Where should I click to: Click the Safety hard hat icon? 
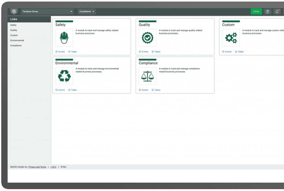pyautogui.click(x=64, y=38)
